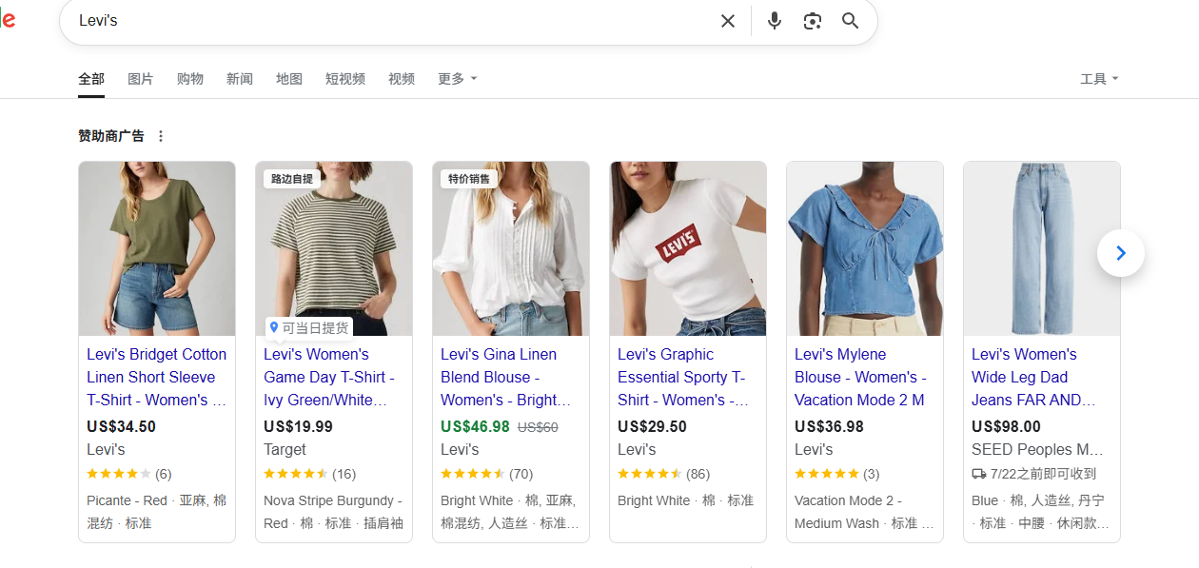This screenshot has width=1199, height=568.
Task: Click star rating of Bridget Cotton T-Shirt
Action: point(119,474)
